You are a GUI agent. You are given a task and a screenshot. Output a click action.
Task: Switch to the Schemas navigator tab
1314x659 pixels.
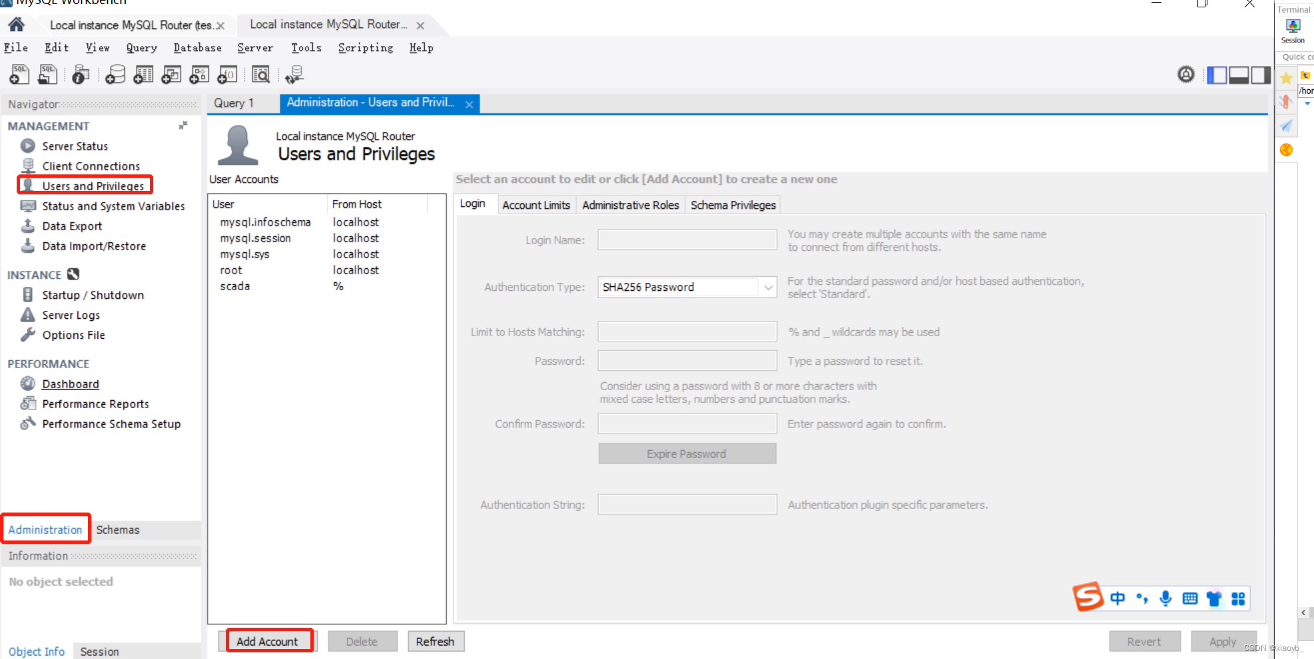(x=118, y=529)
